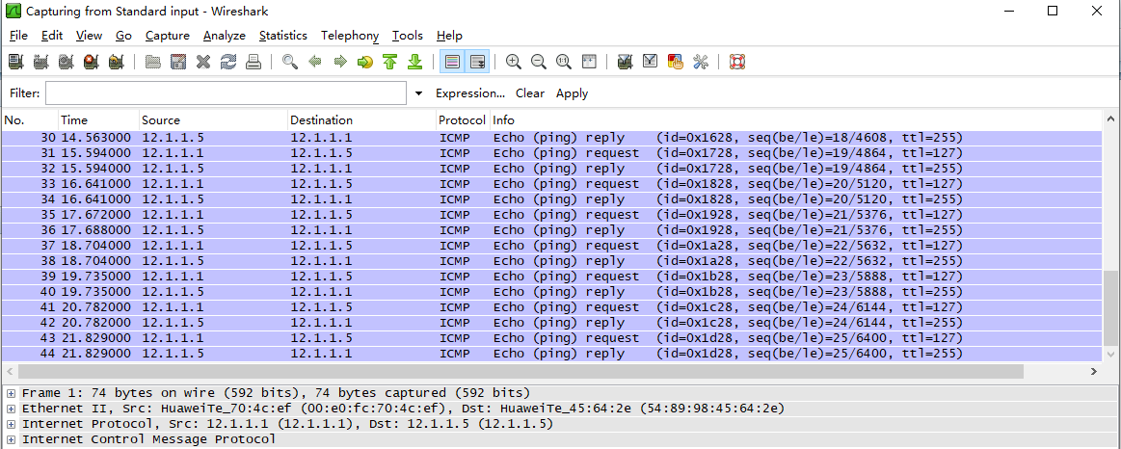Zoom in toolbar icon
Viewport: 1121px width, 449px height.
pyautogui.click(x=514, y=63)
